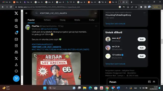Compose a new post with feather button
This screenshot has width=163, height=91.
pyautogui.click(x=16, y=79)
